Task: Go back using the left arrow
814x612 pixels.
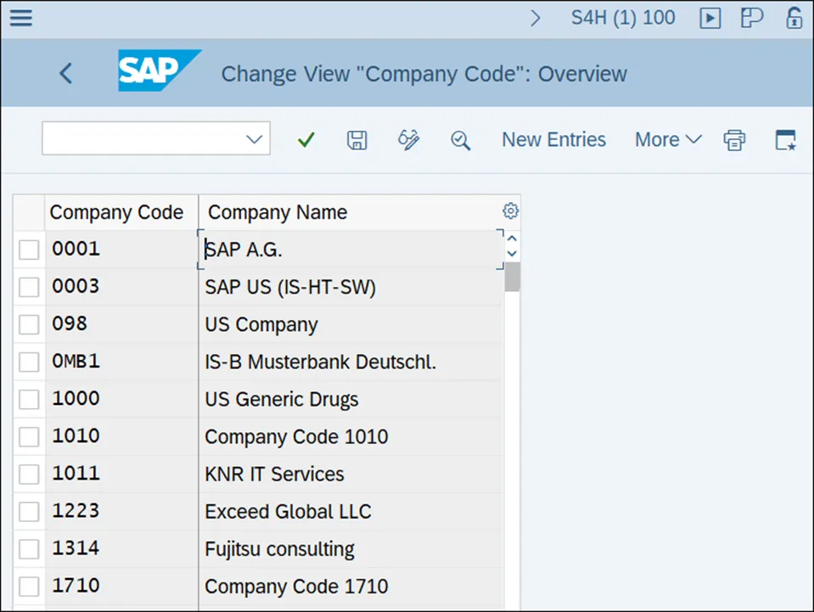Action: click(66, 74)
